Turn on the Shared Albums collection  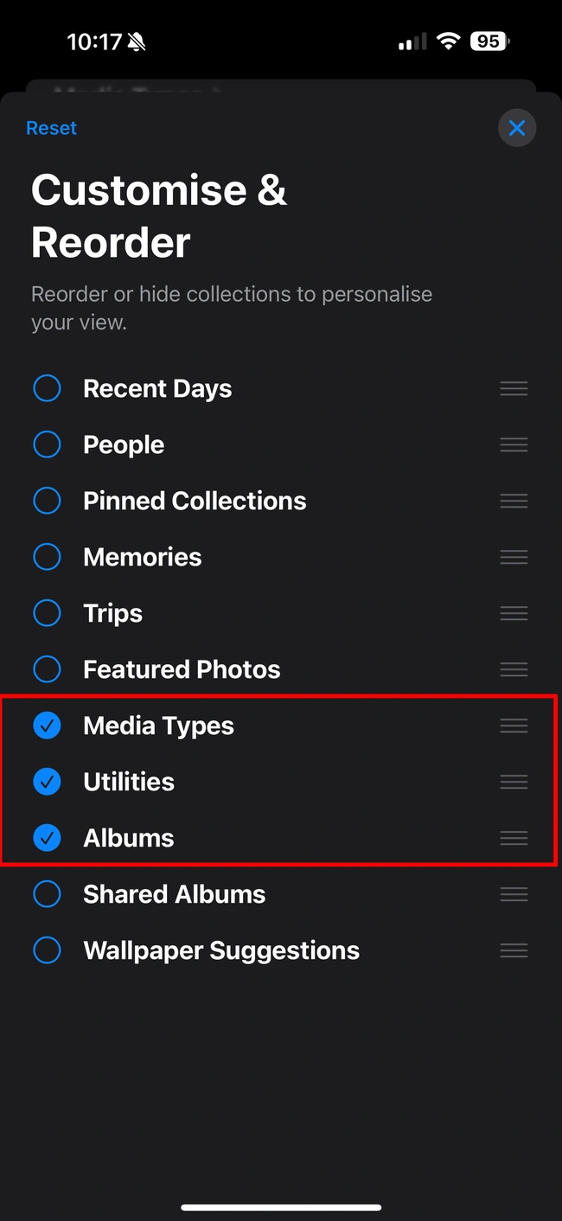[47, 894]
